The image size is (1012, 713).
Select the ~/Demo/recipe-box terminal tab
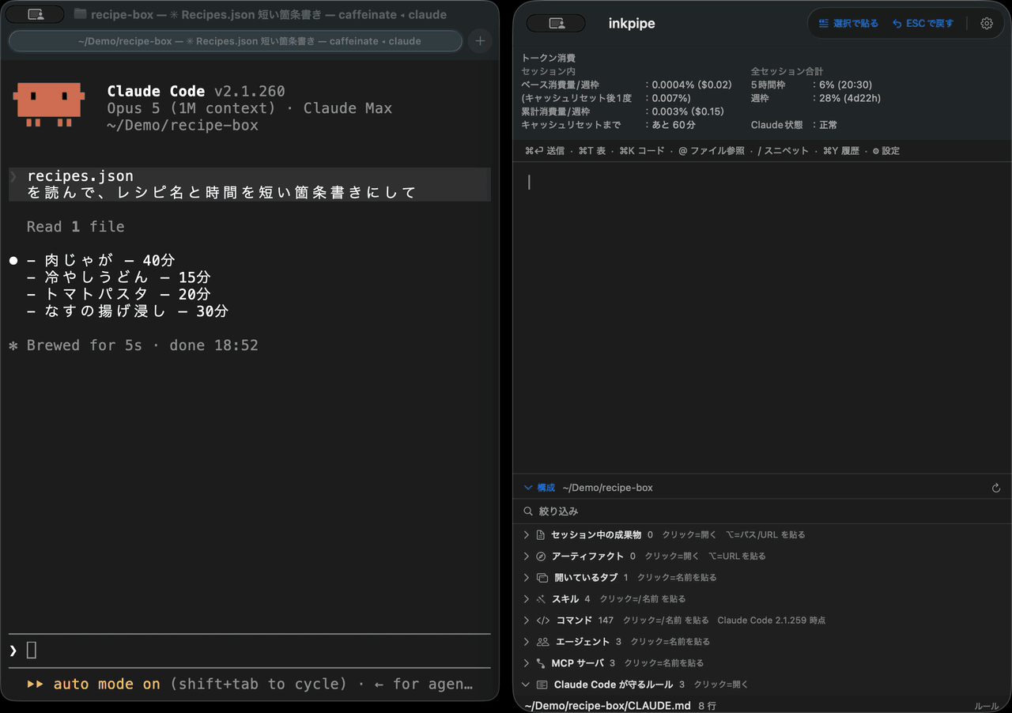point(236,41)
